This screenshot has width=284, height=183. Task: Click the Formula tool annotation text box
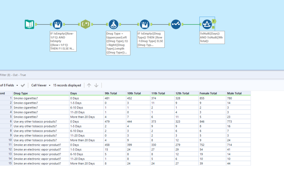(x=118, y=42)
